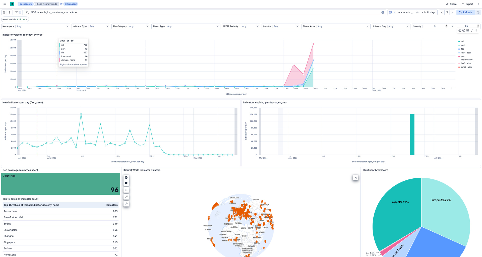Open background search icon beside Refresh
This screenshot has width=482, height=257.
pyautogui.click(x=478, y=12)
